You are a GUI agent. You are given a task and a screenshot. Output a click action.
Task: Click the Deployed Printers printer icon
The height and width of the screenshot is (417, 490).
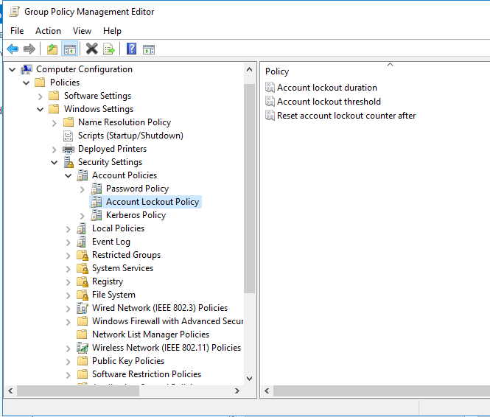click(x=69, y=150)
